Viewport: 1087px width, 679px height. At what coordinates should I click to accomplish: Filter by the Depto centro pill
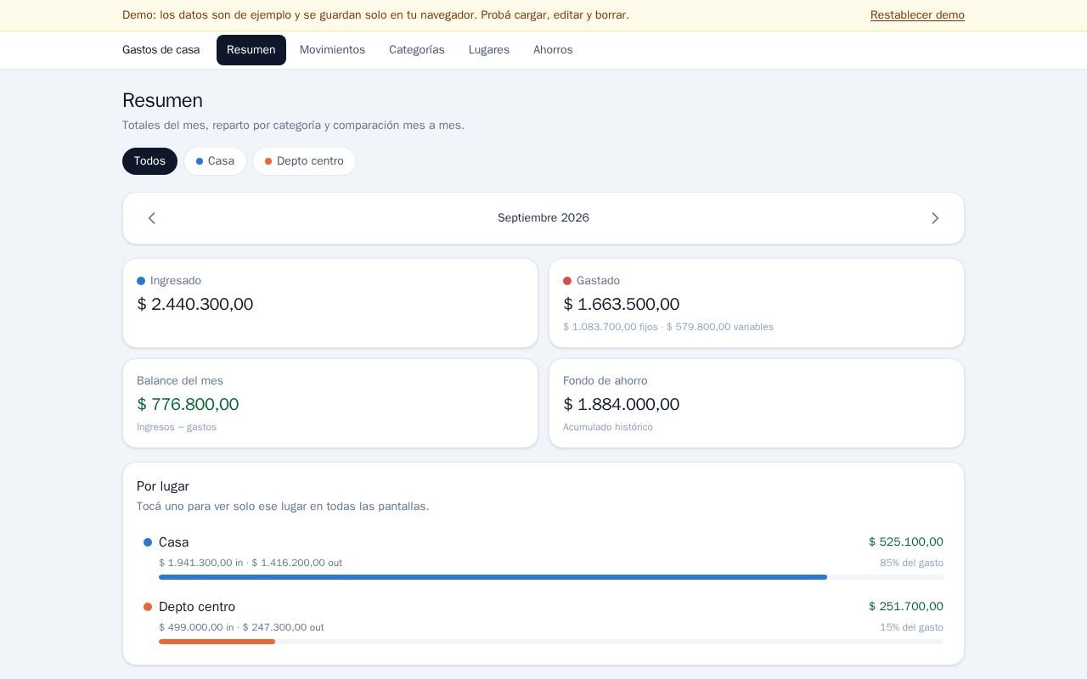tap(304, 161)
